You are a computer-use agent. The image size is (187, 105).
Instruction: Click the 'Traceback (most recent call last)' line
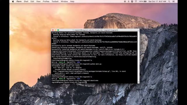click(66, 66)
